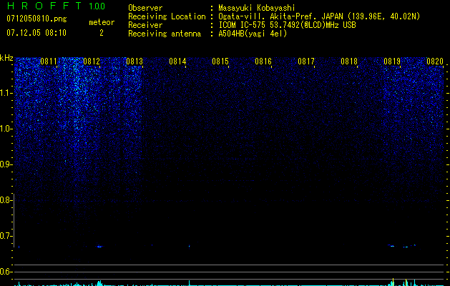The width and height of the screenshot is (450, 286).
Task: Select the ICOM IC-575 receiver details
Action: click(287, 25)
